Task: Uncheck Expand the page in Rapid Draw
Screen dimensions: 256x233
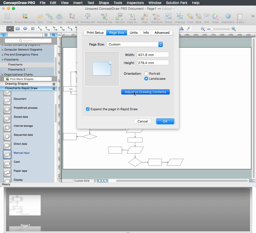Action: pos(88,109)
